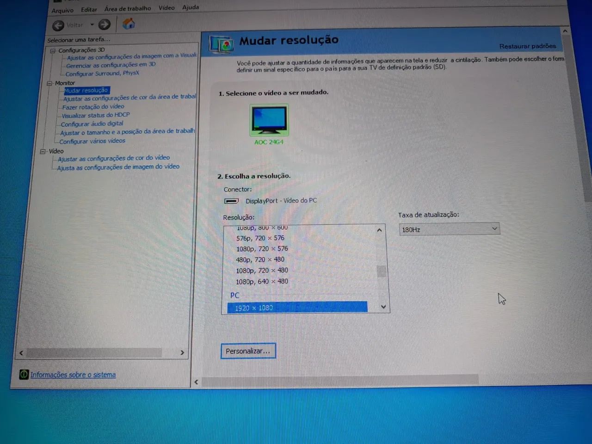The width and height of the screenshot is (592, 444).
Task: Select resolution 1080p, 640 × 480
Action: 262,281
